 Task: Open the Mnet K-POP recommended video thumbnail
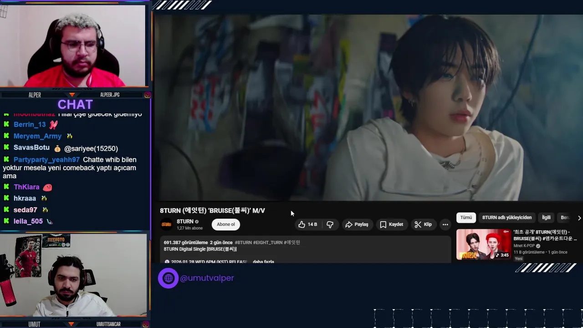tap(484, 244)
